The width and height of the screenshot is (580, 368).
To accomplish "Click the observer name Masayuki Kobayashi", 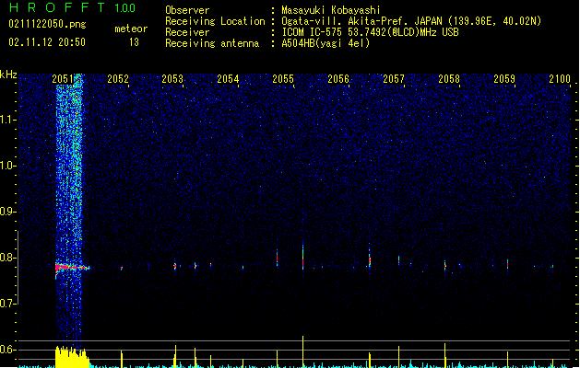I will (x=331, y=10).
